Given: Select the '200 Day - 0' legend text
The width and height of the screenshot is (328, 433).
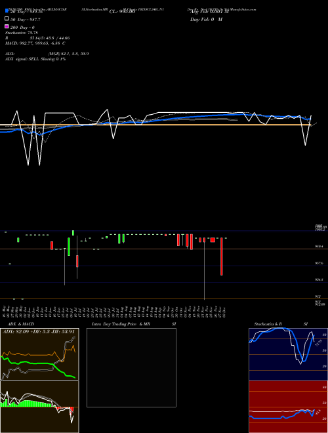Looking at the screenshot, I should click(x=22, y=28).
